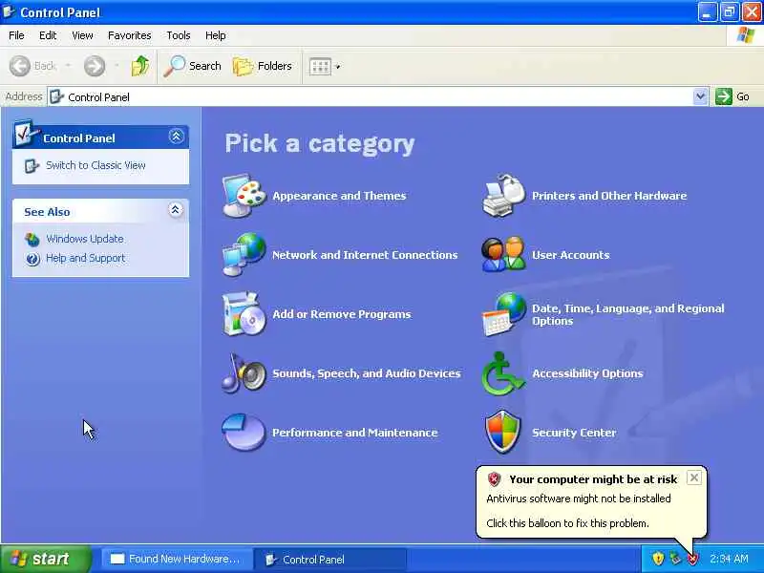Click the Switch to Classic View link
The image size is (764, 573).
point(96,165)
